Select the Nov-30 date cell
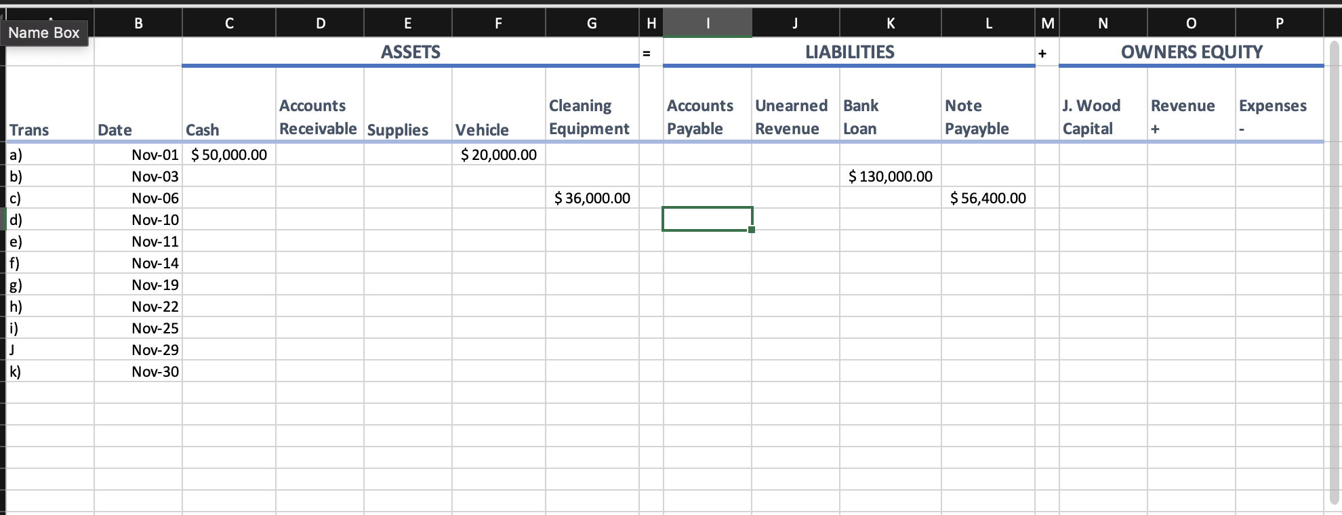 click(138, 371)
